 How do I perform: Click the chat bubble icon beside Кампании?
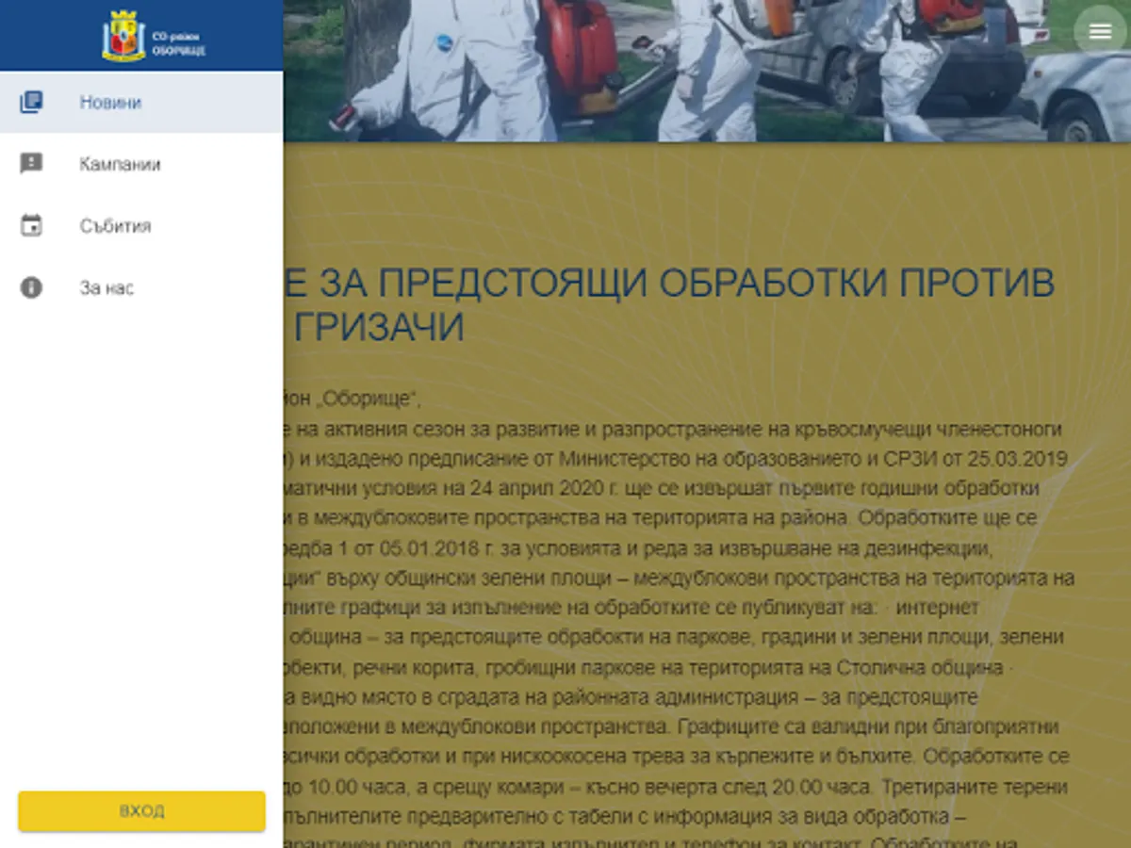(31, 164)
